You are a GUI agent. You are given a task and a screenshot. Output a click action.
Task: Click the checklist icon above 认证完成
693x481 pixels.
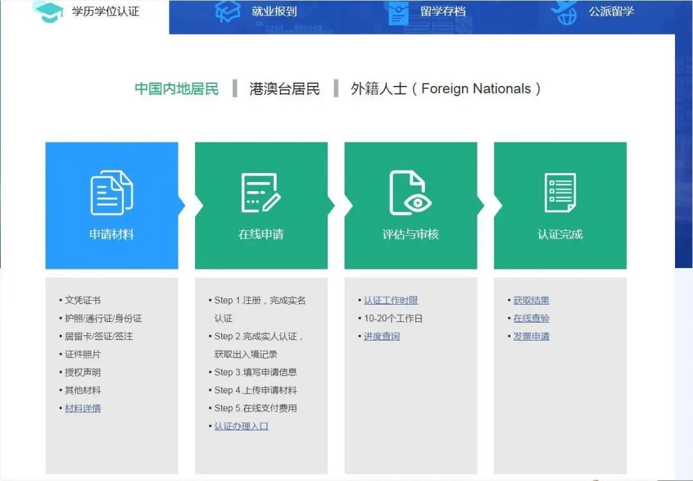pos(560,192)
